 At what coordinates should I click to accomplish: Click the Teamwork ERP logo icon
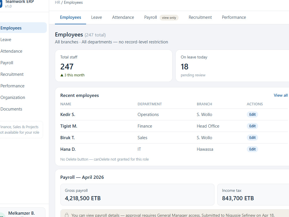coord(1,4)
